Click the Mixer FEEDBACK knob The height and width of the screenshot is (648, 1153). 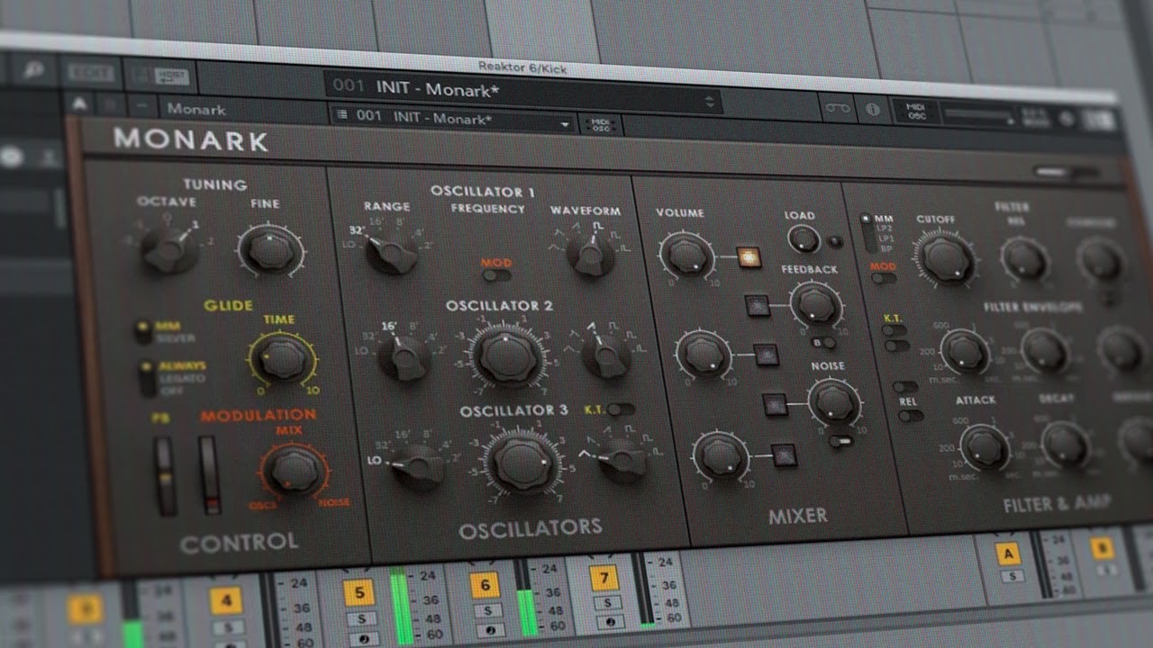[x=816, y=303]
